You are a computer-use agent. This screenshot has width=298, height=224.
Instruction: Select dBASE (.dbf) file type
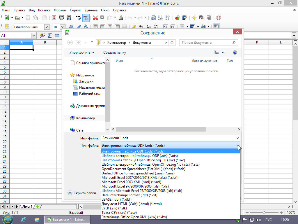coord(170,199)
